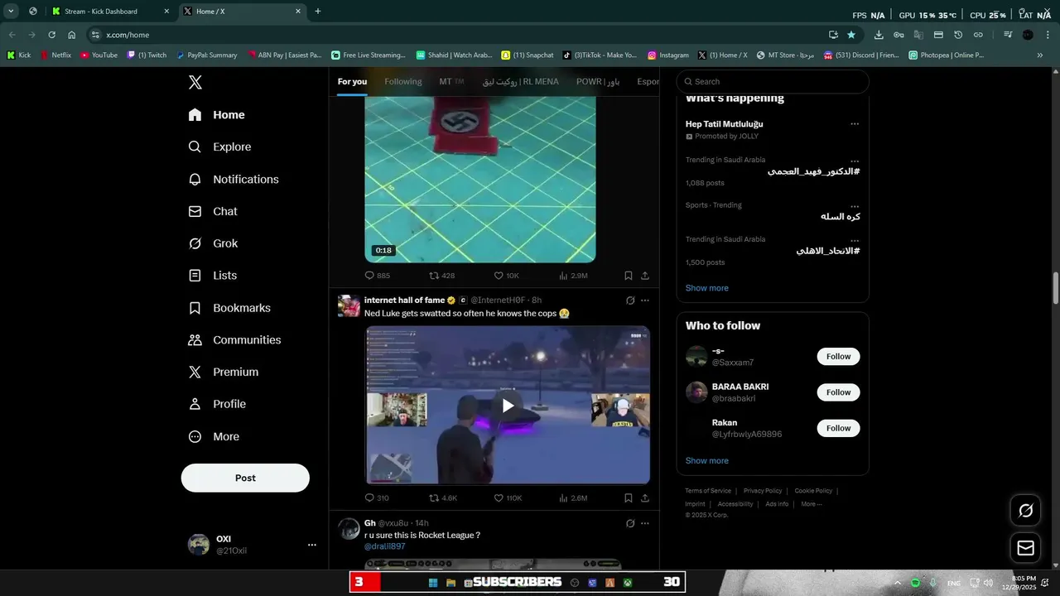The height and width of the screenshot is (596, 1060).
Task: Switch to the POWR tab
Action: point(598,81)
